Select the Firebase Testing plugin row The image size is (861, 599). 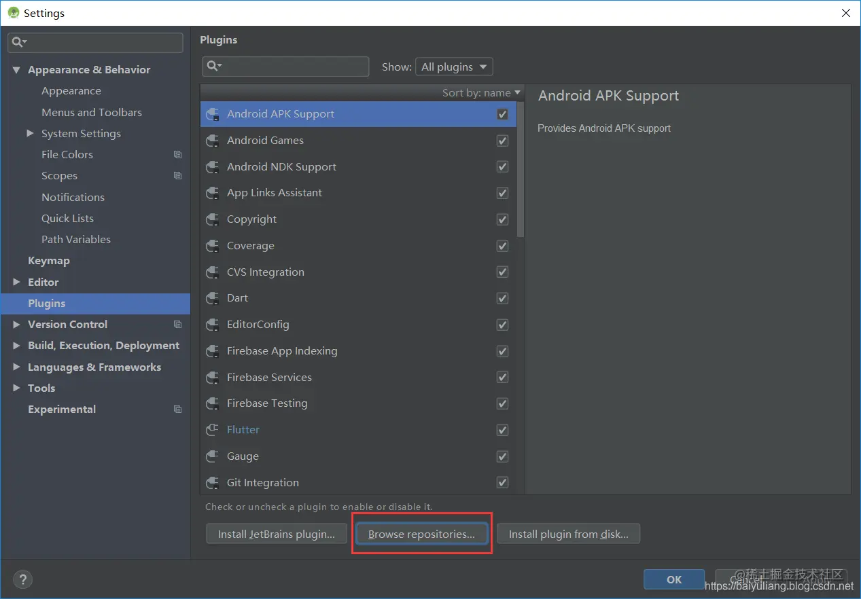358,403
